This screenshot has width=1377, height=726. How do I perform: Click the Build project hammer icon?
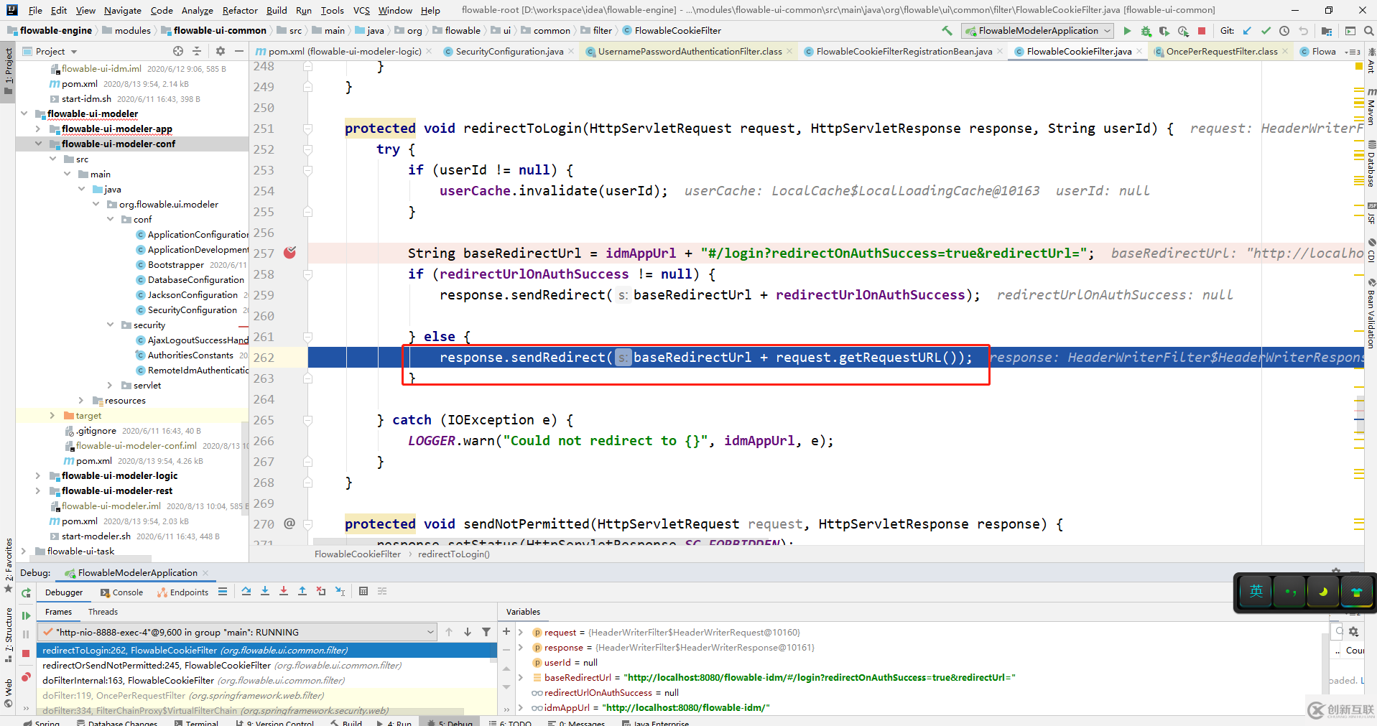click(x=947, y=31)
